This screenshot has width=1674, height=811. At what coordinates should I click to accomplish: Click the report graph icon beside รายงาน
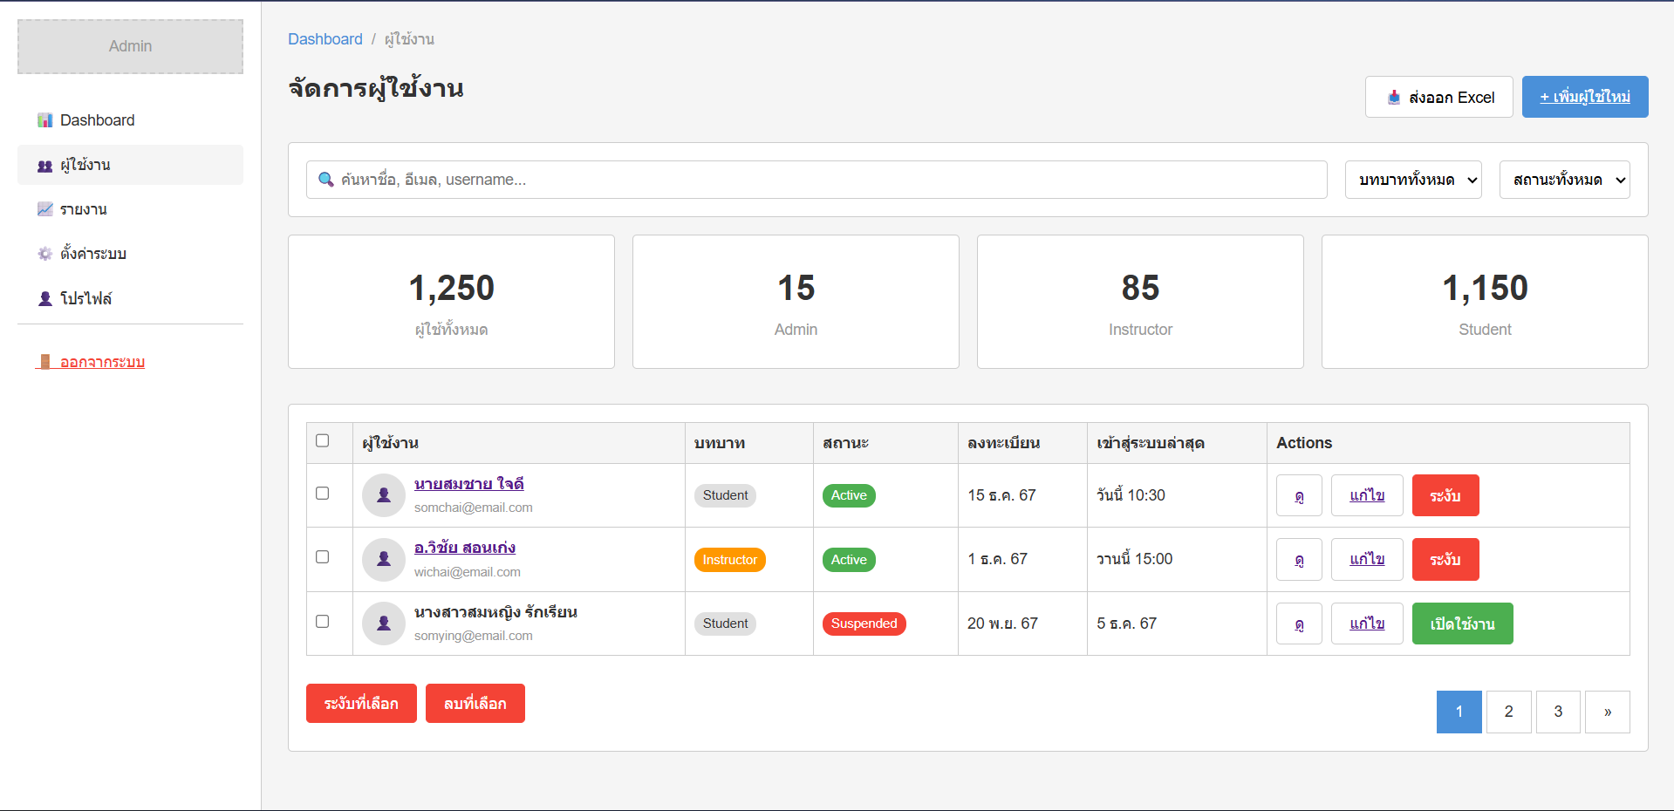[x=44, y=209]
